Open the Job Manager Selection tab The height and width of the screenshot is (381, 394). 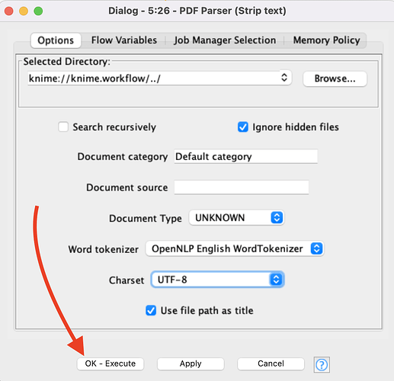(x=225, y=40)
